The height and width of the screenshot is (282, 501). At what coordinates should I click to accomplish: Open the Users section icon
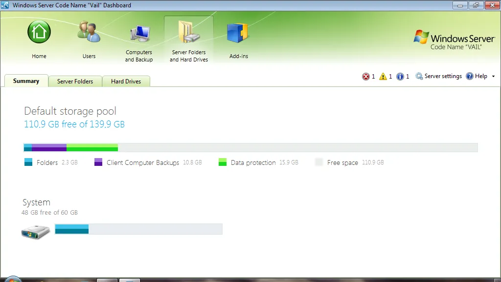(x=89, y=32)
